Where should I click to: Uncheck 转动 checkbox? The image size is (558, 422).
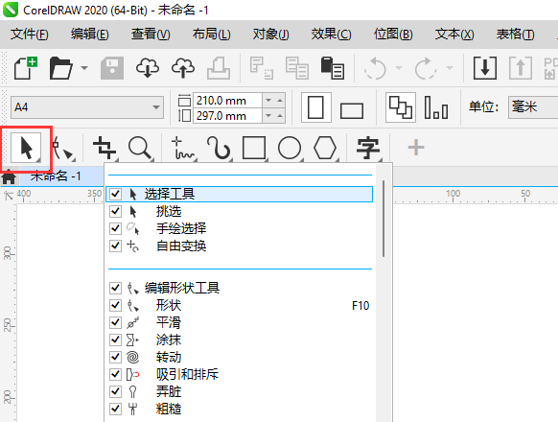[115, 357]
